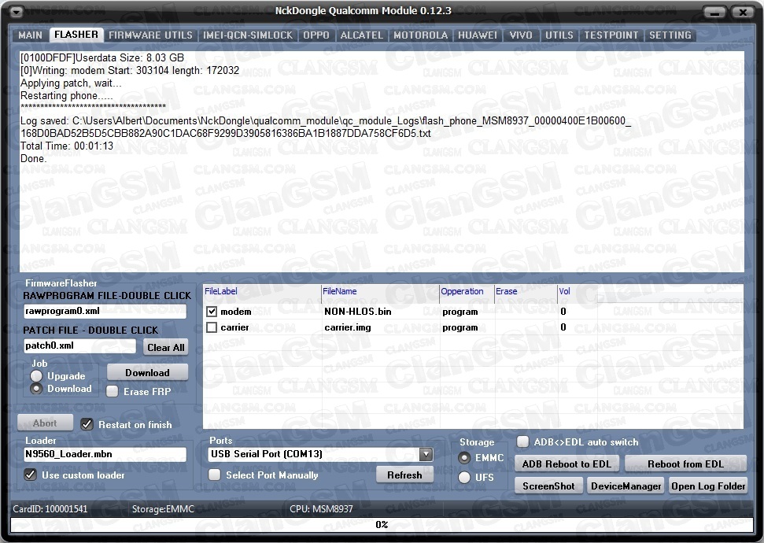The width and height of the screenshot is (764, 543).
Task: Click the Refresh ports button
Action: [x=404, y=475]
